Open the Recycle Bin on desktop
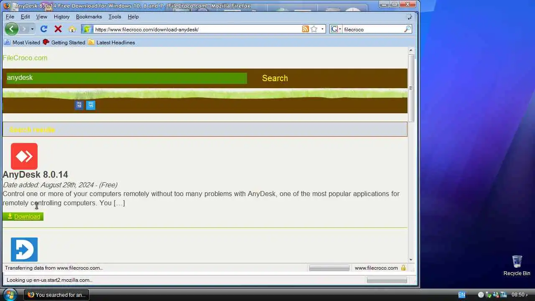535x301 pixels. tap(517, 265)
